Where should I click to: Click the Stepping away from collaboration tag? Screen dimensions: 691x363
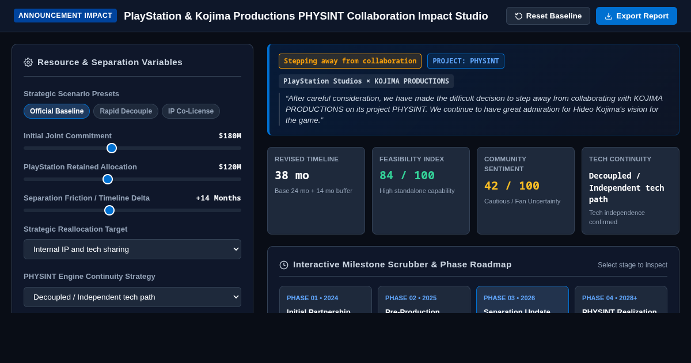tap(350, 61)
